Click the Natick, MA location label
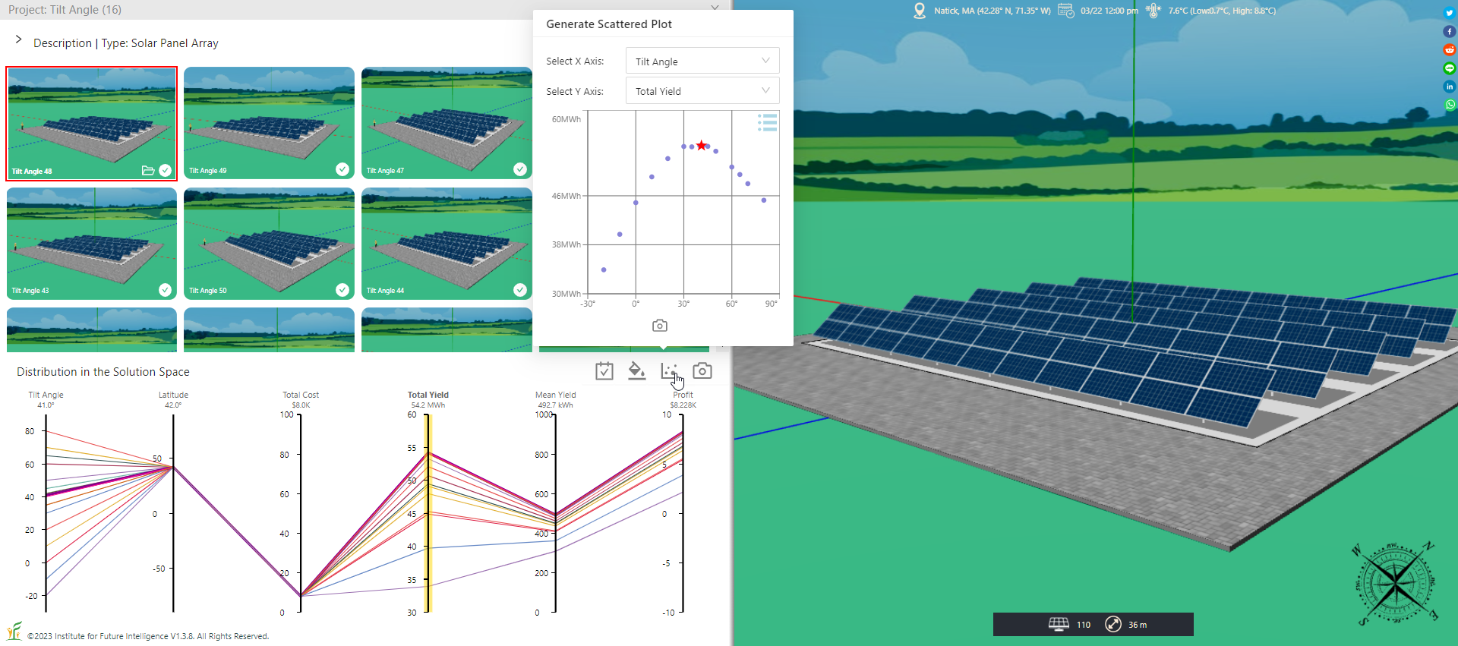The width and height of the screenshot is (1458, 646). pos(991,11)
